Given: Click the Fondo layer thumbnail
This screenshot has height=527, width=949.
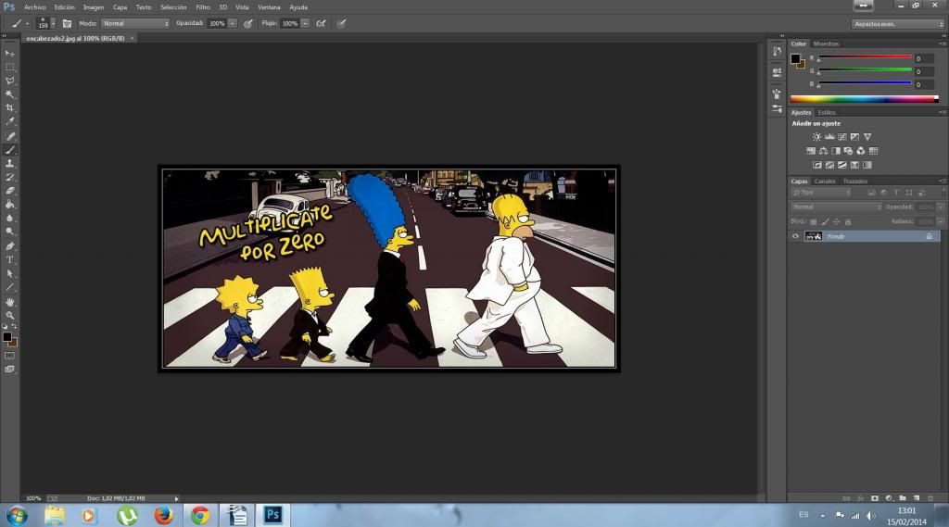Looking at the screenshot, I should point(814,236).
